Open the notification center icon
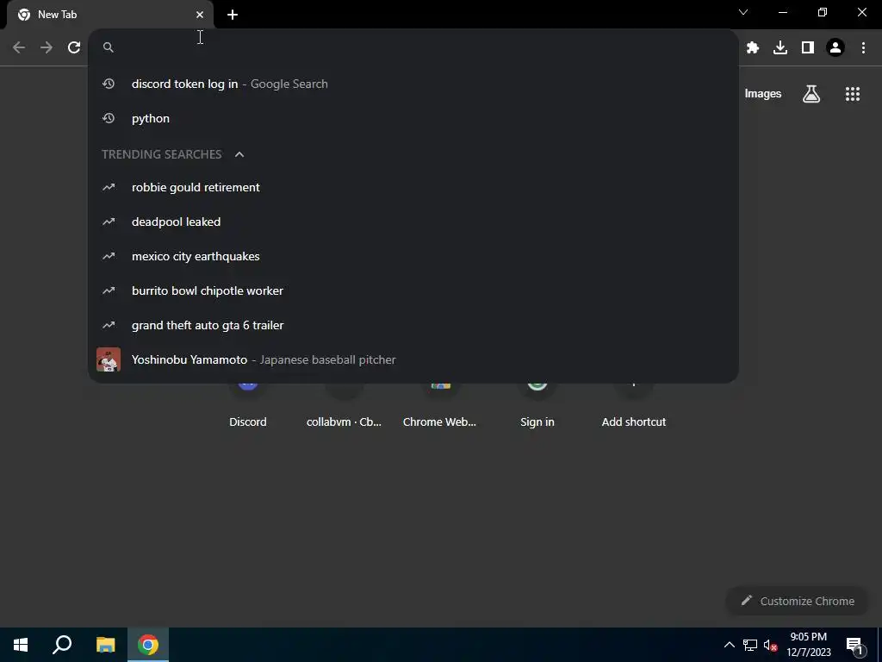 coord(854,645)
